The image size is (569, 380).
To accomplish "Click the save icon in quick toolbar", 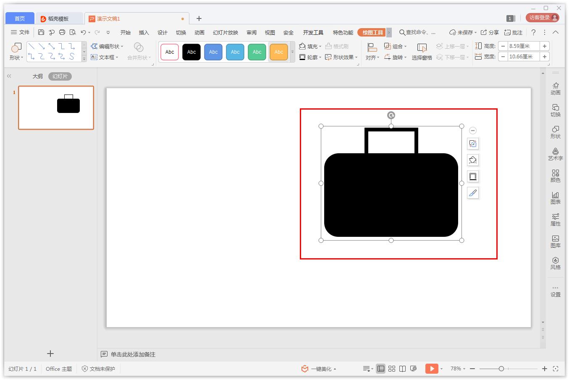I will click(x=41, y=32).
